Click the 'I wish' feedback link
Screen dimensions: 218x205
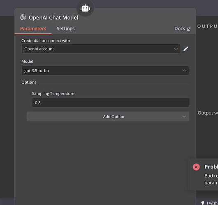pyautogui.click(x=212, y=203)
